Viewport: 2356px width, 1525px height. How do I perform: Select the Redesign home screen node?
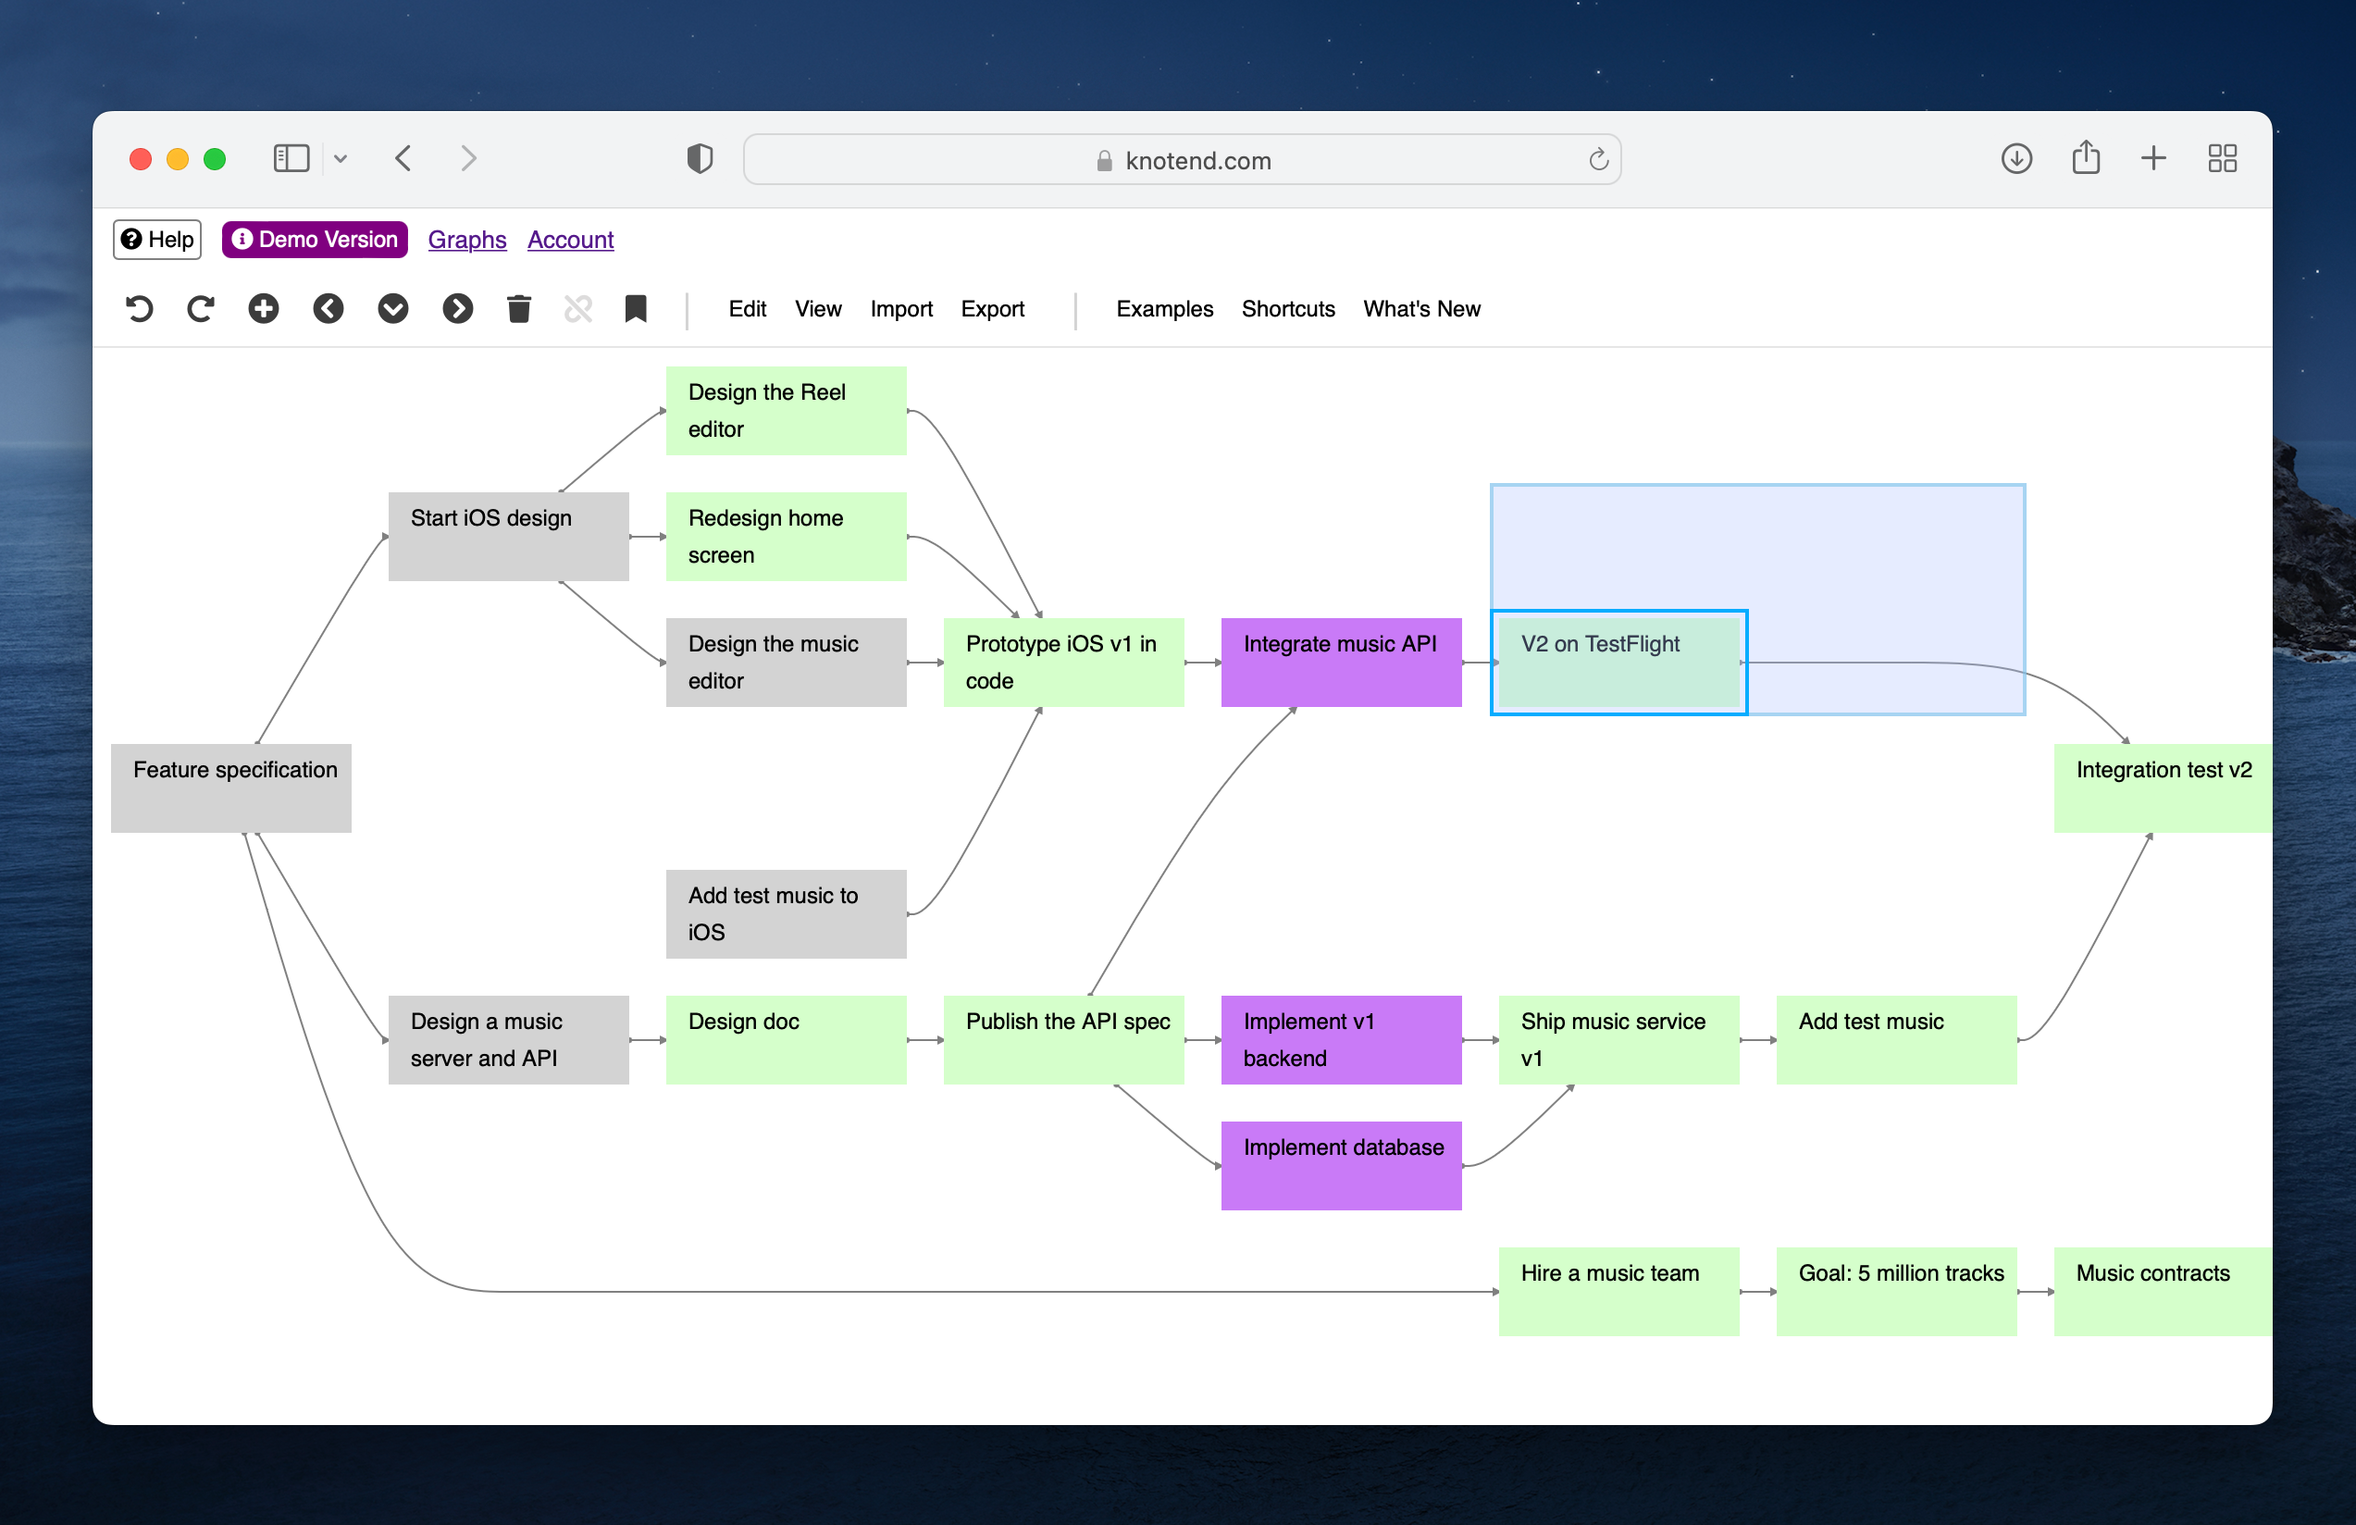tap(786, 537)
